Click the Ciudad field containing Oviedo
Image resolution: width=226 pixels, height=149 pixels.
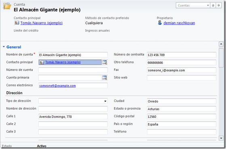(182, 101)
